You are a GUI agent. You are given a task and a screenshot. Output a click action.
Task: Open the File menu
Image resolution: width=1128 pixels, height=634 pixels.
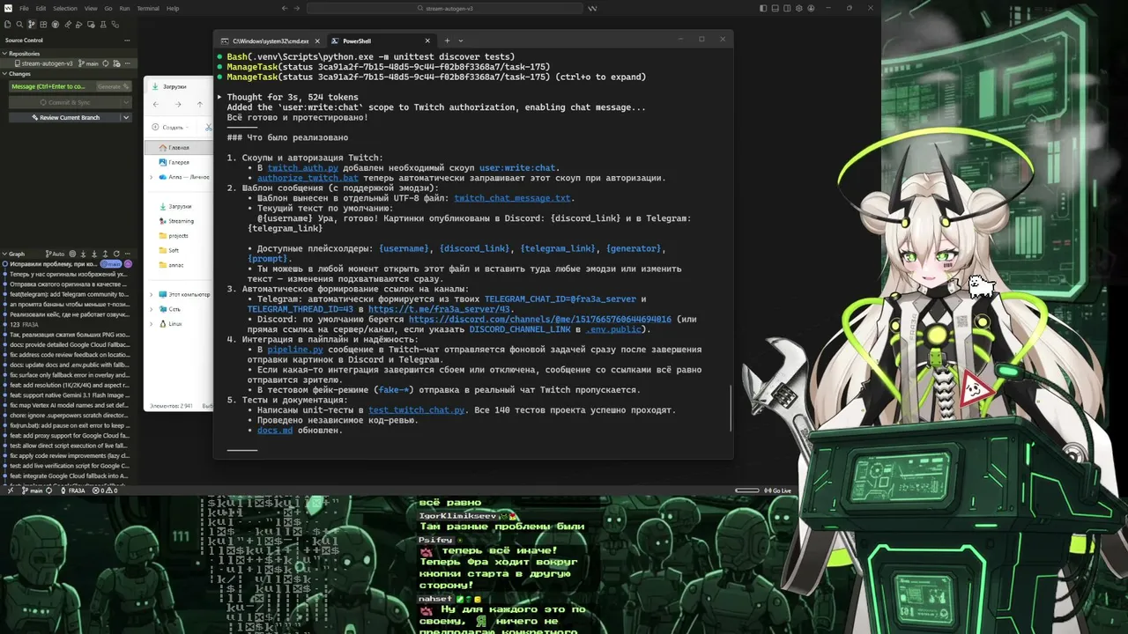point(24,8)
